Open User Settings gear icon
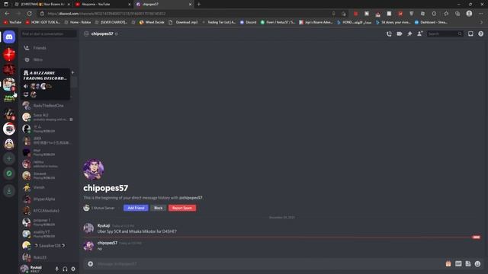The width and height of the screenshot is (488, 274). pos(73,269)
